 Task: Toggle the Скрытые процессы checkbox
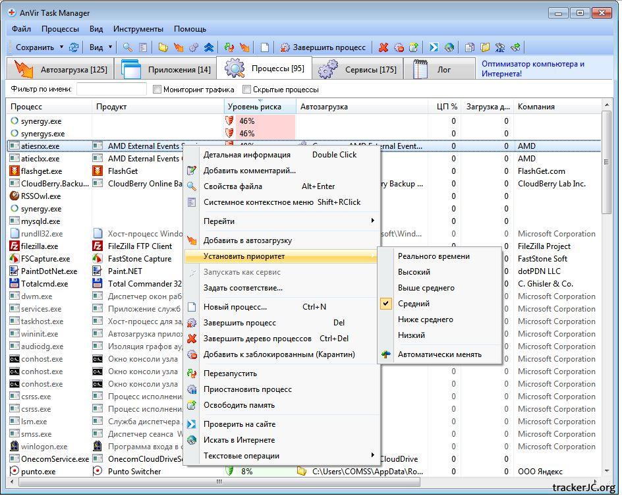pos(247,90)
